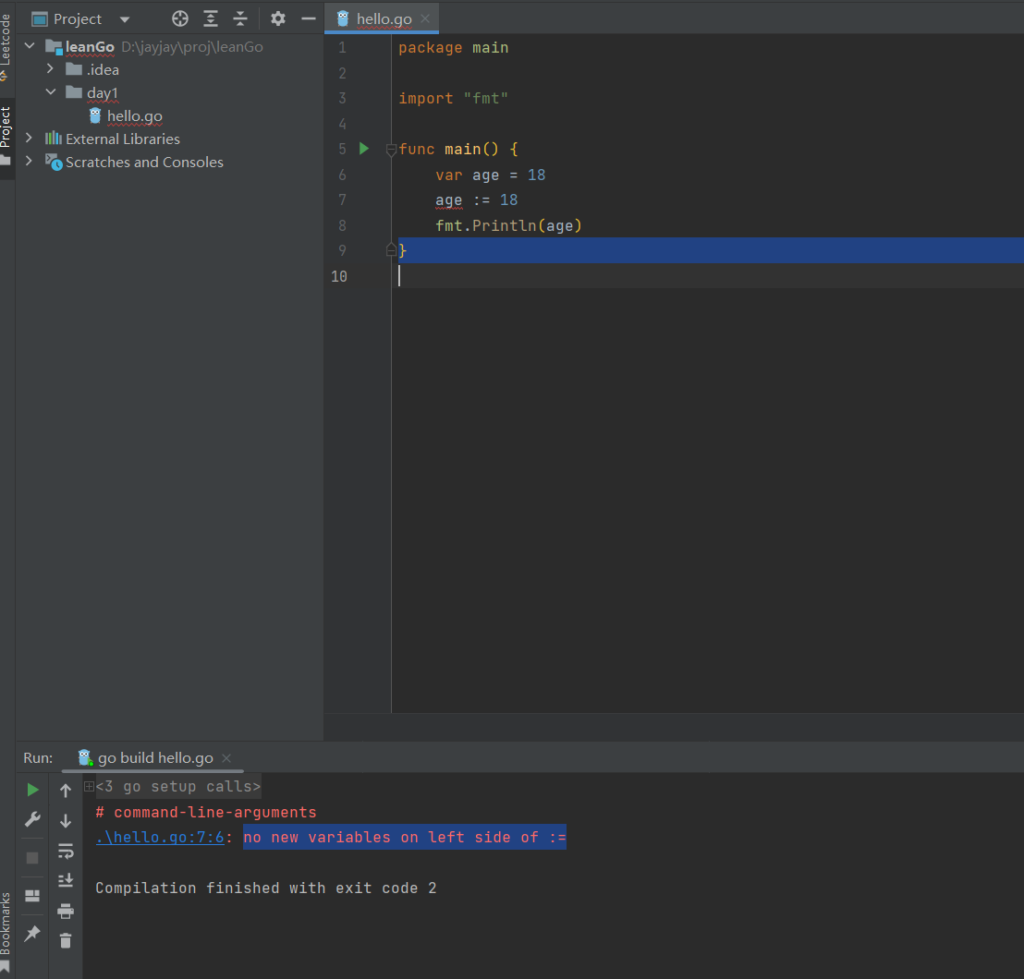Image resolution: width=1024 pixels, height=979 pixels.
Task: Select the hello.go editor tab
Action: tap(383, 18)
